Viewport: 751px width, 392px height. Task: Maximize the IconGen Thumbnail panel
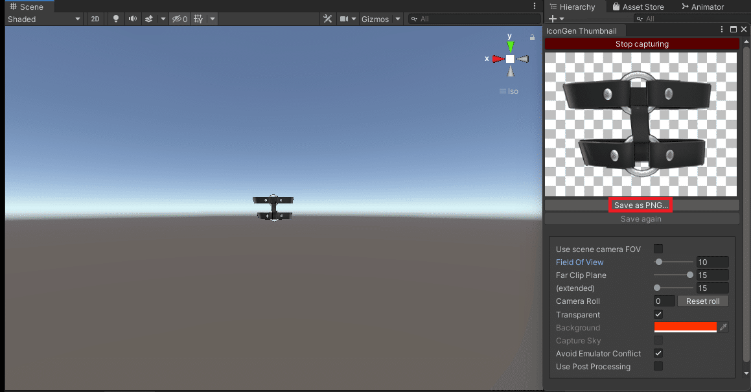[x=734, y=29]
